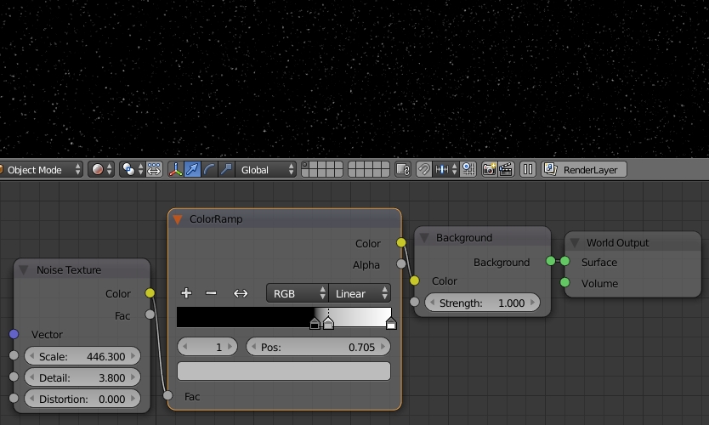Open the Global orientation dropdown
The width and height of the screenshot is (709, 425).
coord(266,169)
